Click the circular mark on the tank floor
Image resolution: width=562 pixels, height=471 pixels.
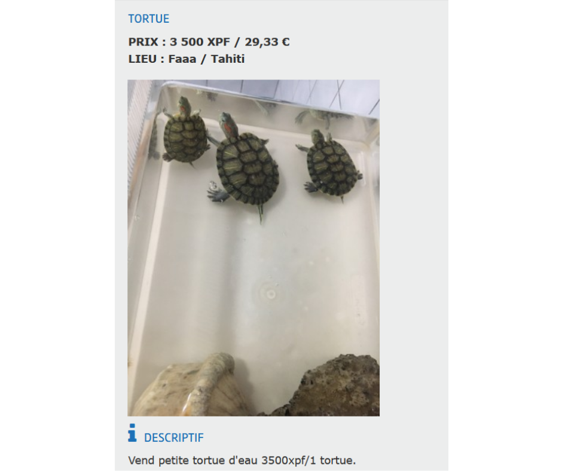click(x=270, y=293)
